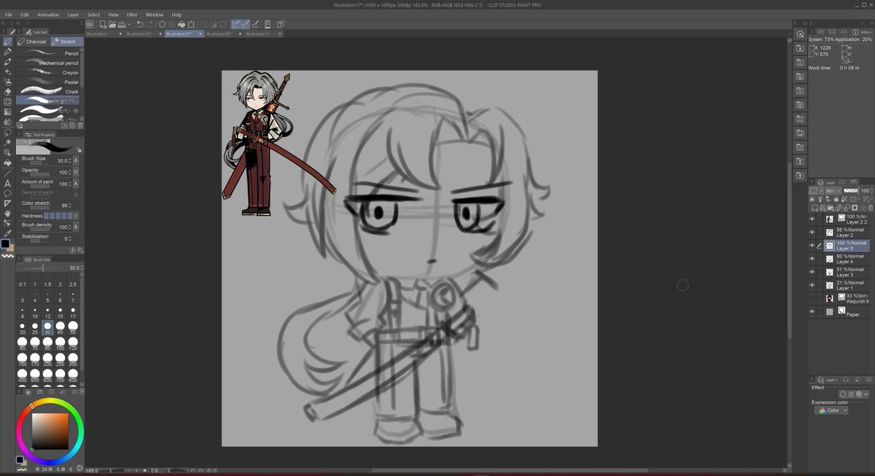The height and width of the screenshot is (476, 875).
Task: Choose the Chalk sub tool
Action: pos(49,91)
